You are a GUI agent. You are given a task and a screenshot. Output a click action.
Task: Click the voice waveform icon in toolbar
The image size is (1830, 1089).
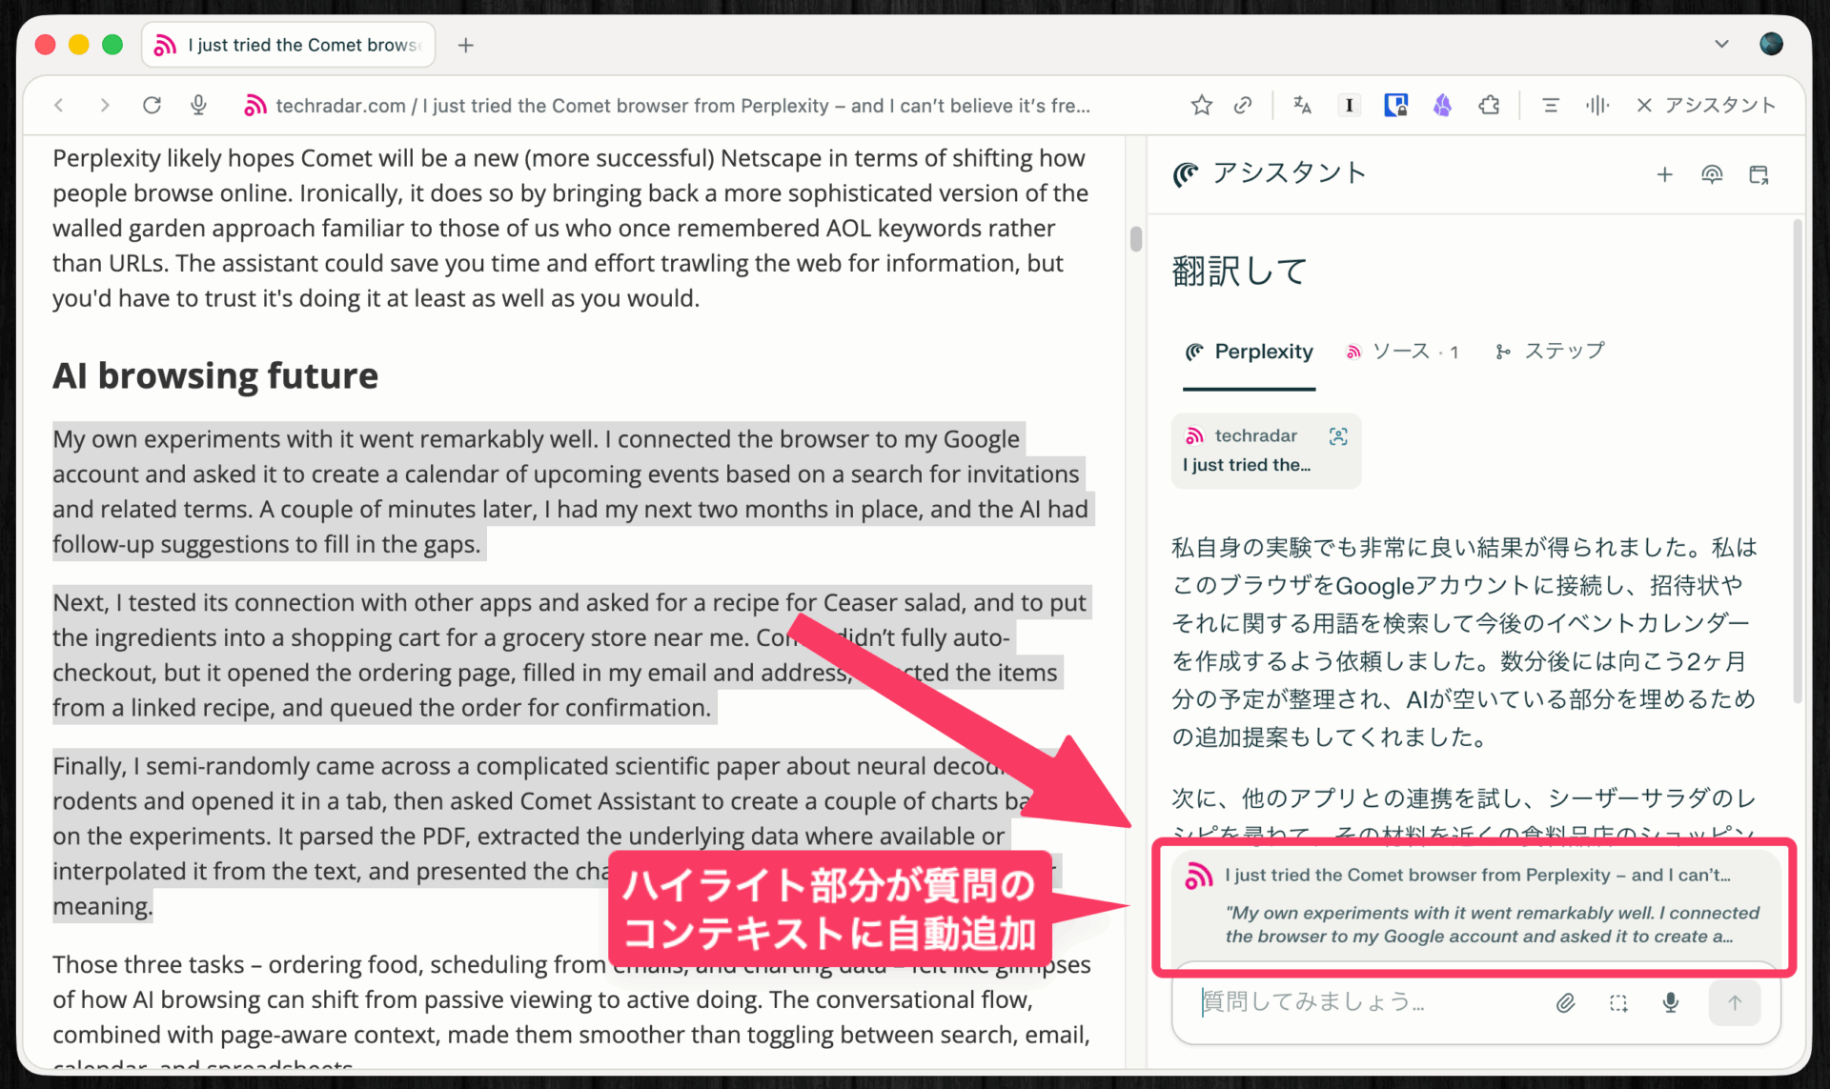(x=1597, y=106)
